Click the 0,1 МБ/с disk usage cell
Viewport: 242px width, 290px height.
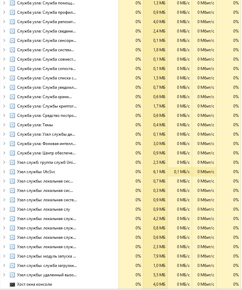[182, 172]
